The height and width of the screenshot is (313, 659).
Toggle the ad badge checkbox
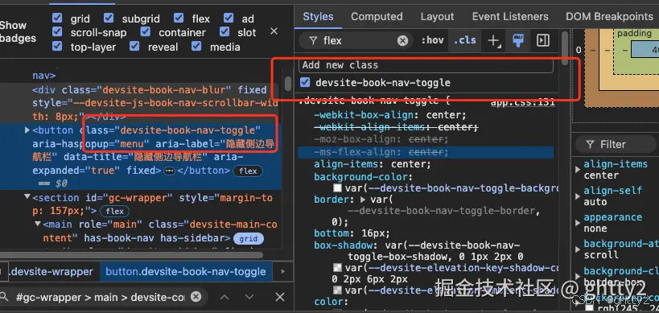point(229,18)
